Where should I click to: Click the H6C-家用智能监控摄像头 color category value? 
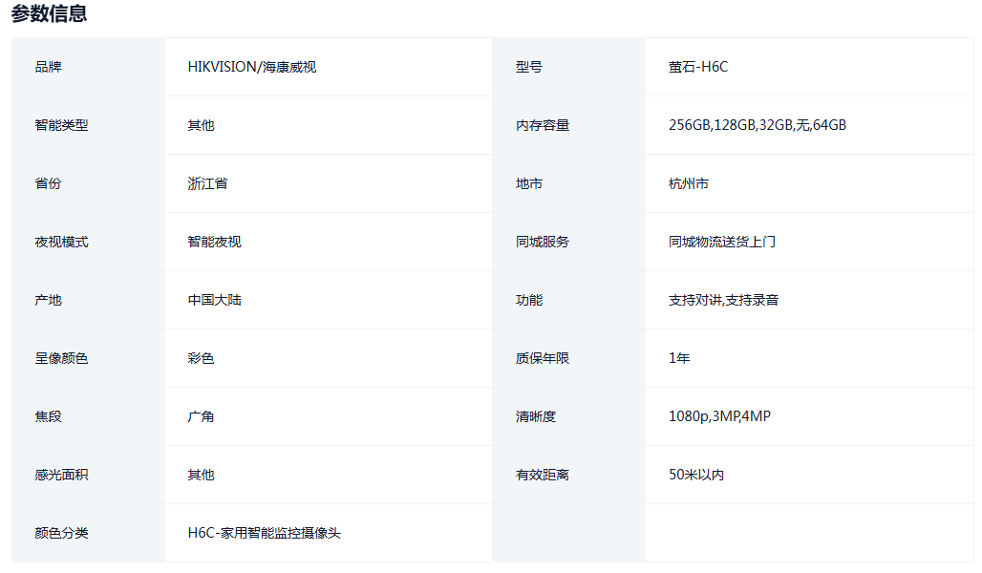(264, 533)
